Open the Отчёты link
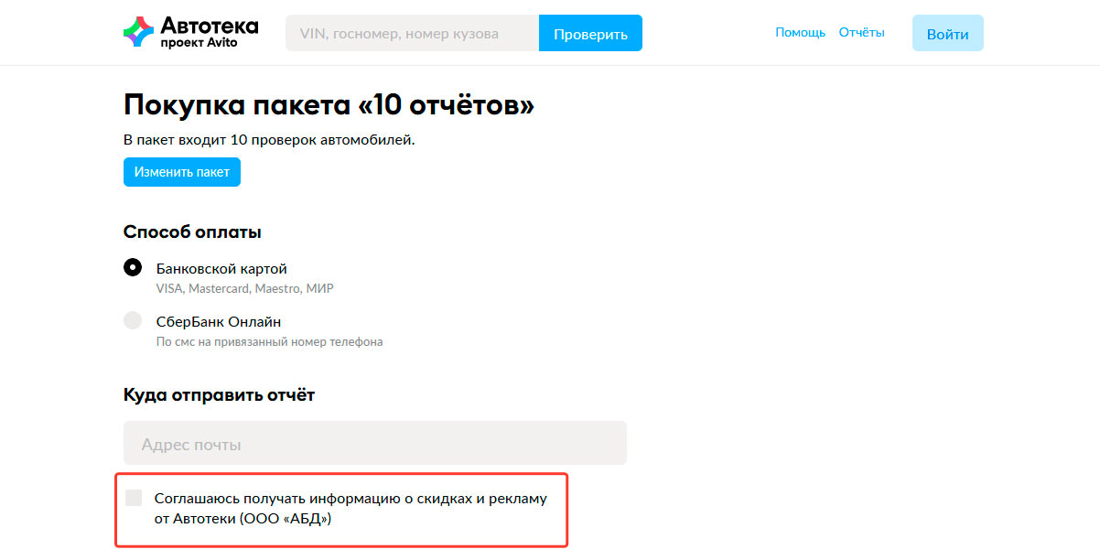This screenshot has height=560, width=1100. point(861,32)
